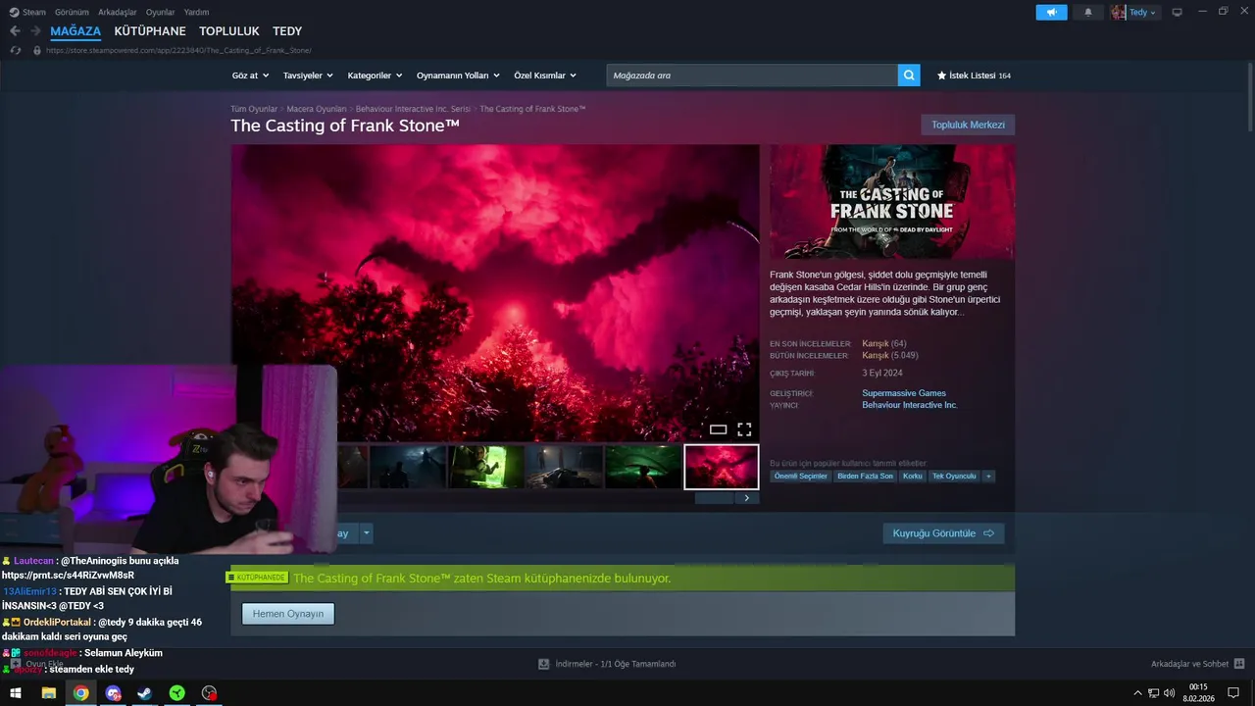This screenshot has width=1255, height=706.
Task: Click İndirmeler - 1/1 Öğe Tamamlandı status
Action: 616,664
